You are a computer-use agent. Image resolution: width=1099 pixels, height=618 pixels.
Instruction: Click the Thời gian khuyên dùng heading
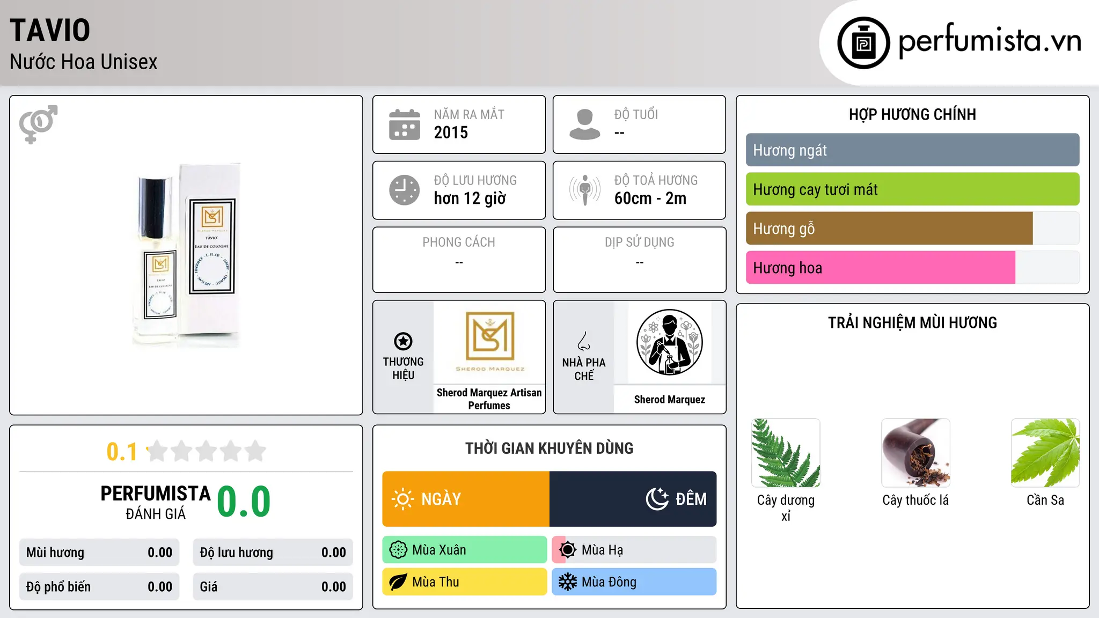pos(549,448)
